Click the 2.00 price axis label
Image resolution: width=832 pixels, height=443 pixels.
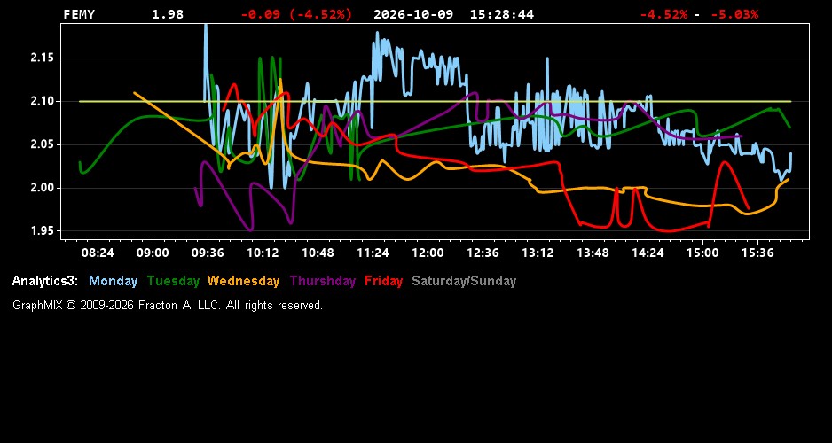point(42,188)
